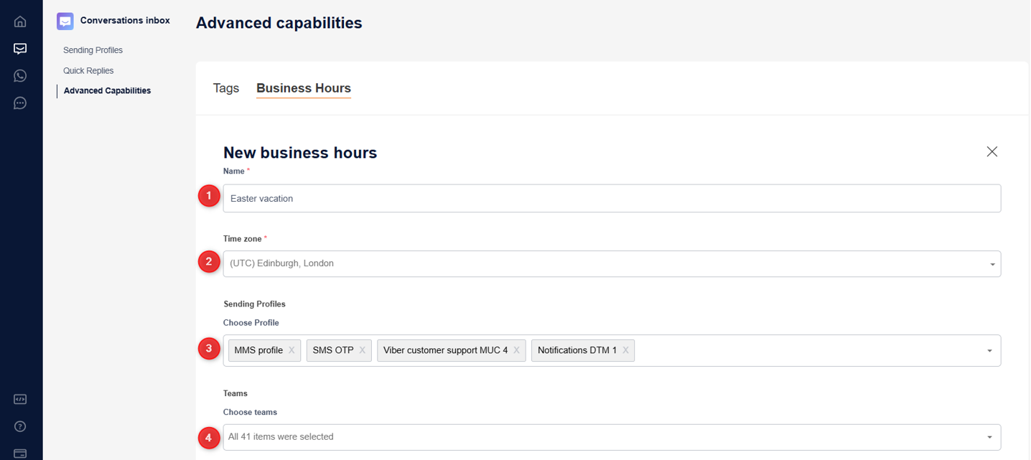Open the Home icon in left sidebar
1031x460 pixels.
click(20, 22)
